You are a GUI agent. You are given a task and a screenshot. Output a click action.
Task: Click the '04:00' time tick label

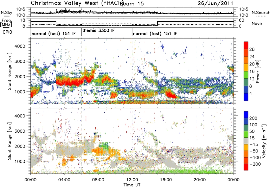click(64, 180)
